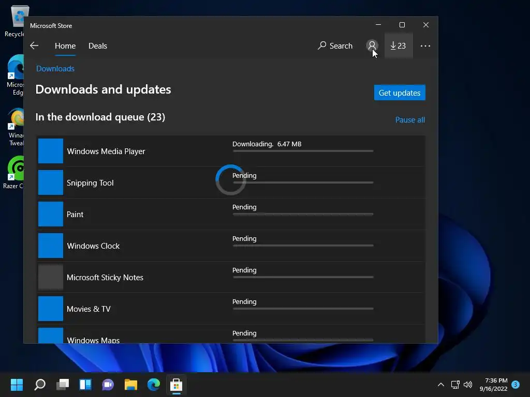
Task: Expand the hidden system tray icons chevron
Action: [x=441, y=385]
